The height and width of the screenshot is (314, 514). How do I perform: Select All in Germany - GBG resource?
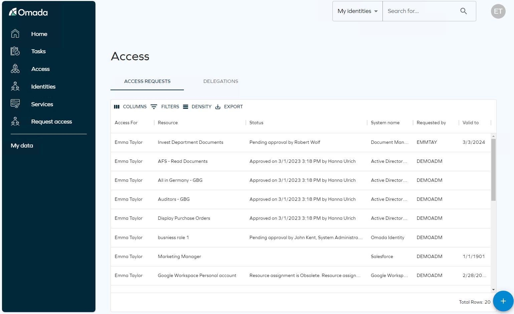(x=180, y=180)
